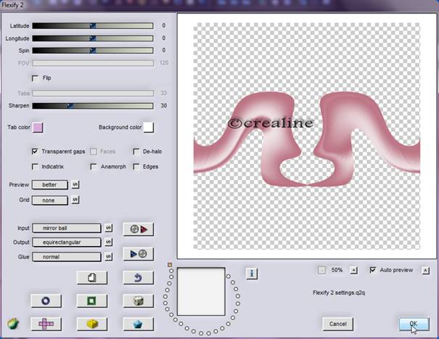Screen dimensions: 439x339
Task: Click the green square preset button
Action: [x=91, y=301]
